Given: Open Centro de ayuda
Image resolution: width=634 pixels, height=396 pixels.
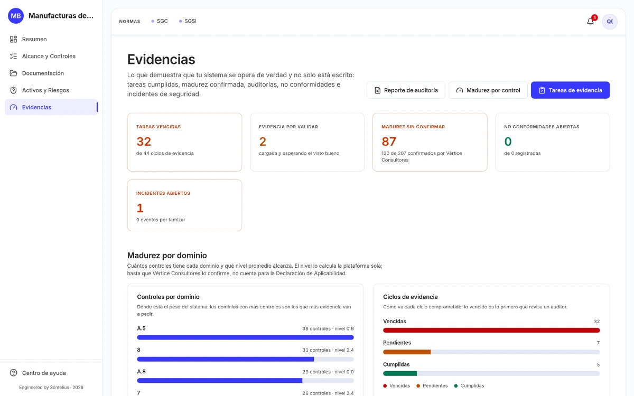Looking at the screenshot, I should pyautogui.click(x=51, y=373).
